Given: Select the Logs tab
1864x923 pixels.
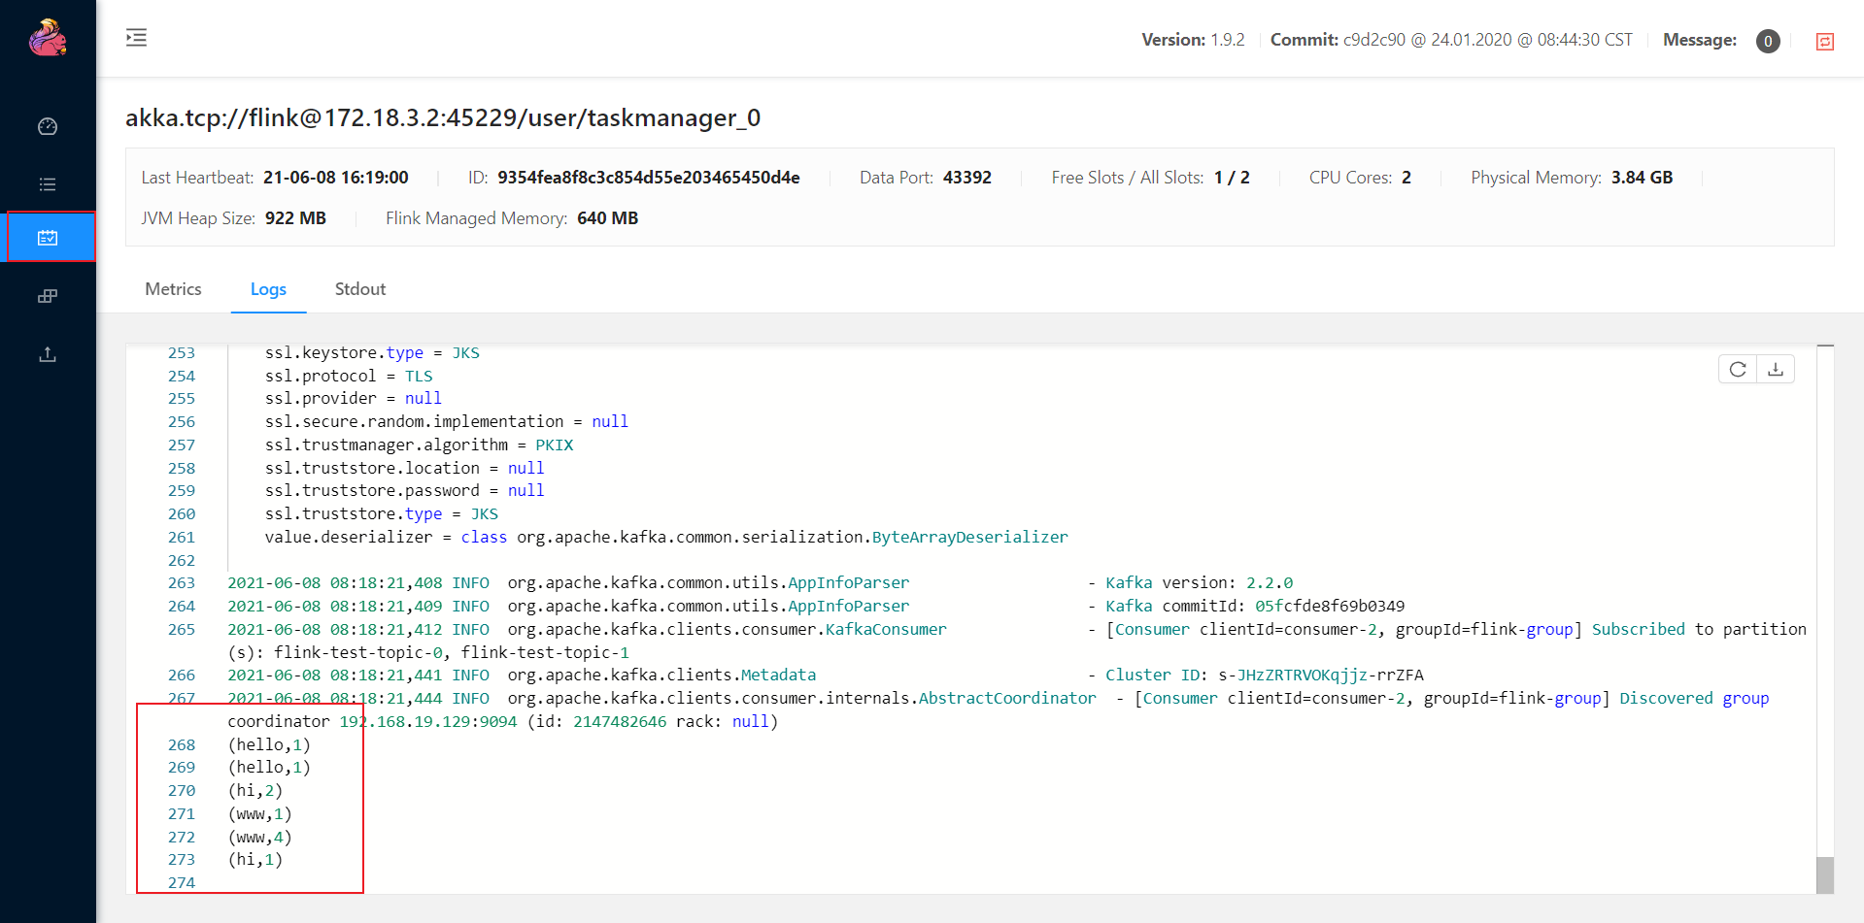Looking at the screenshot, I should pyautogui.click(x=268, y=289).
